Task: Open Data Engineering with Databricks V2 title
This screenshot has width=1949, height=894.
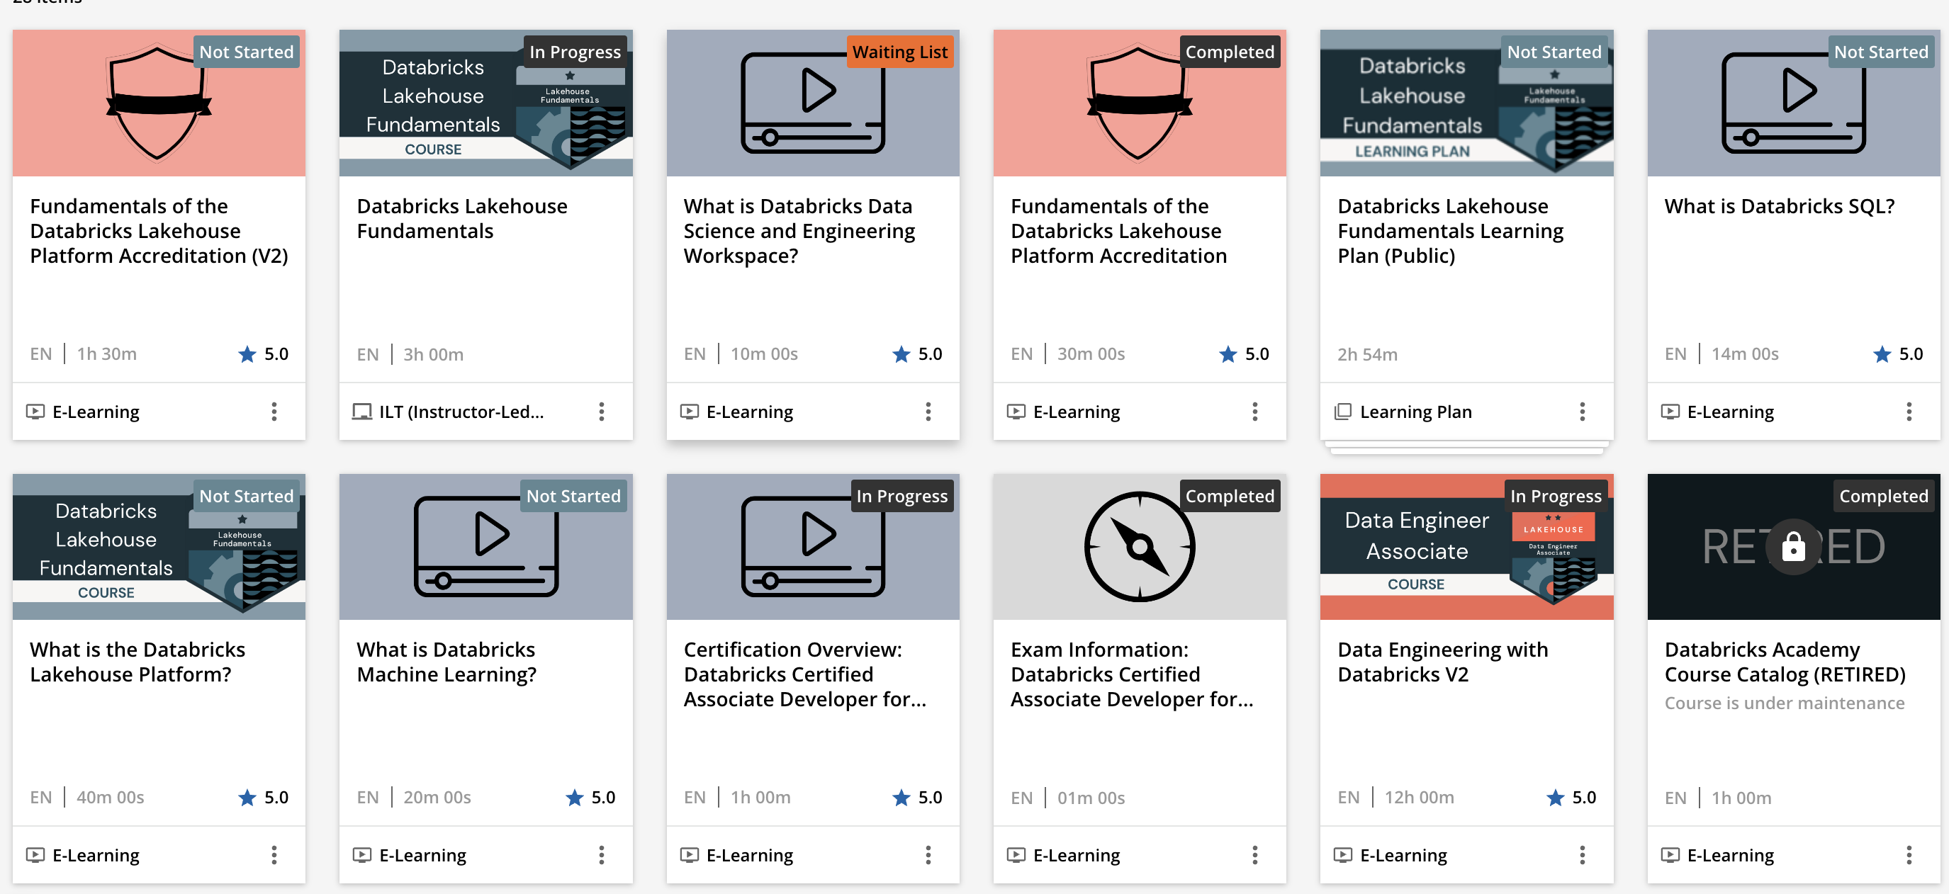Action: pos(1443,662)
